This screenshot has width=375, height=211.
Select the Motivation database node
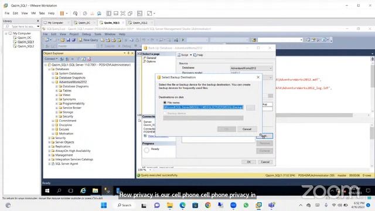66,134
